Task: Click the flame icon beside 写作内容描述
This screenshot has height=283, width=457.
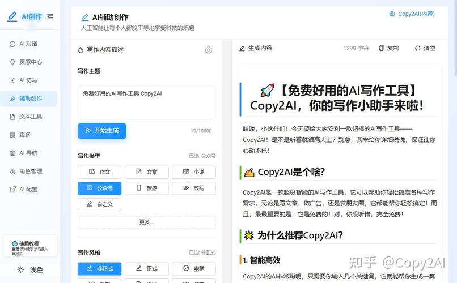Action: point(81,50)
